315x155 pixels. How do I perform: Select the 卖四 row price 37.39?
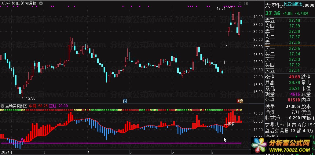point(295,26)
